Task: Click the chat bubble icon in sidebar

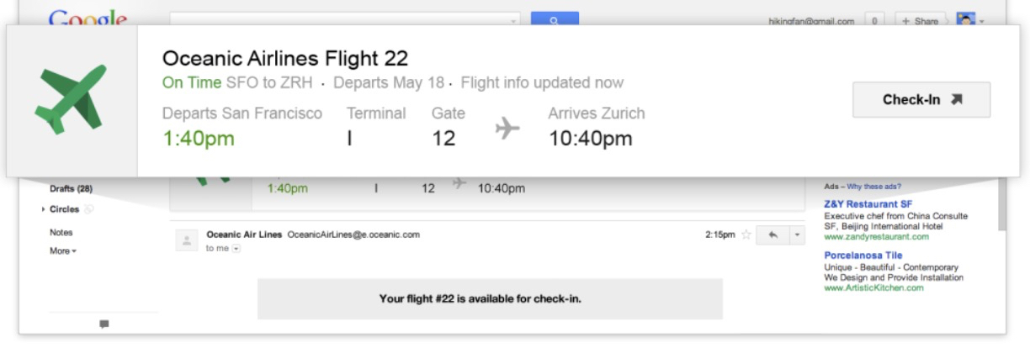Action: click(104, 324)
